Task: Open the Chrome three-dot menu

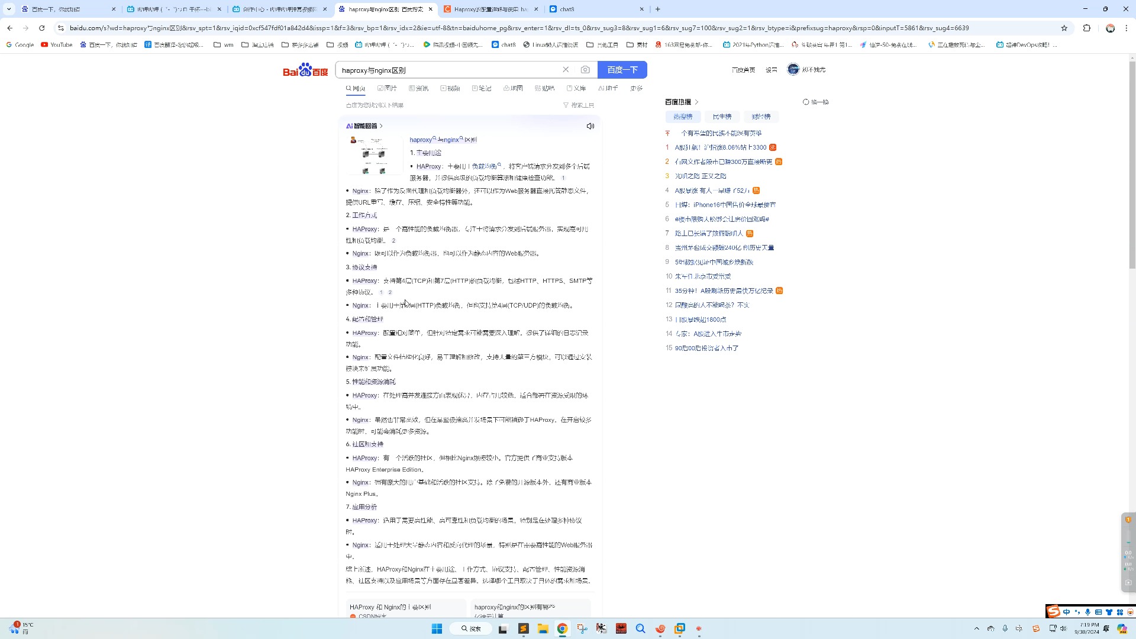Action: [1126, 28]
